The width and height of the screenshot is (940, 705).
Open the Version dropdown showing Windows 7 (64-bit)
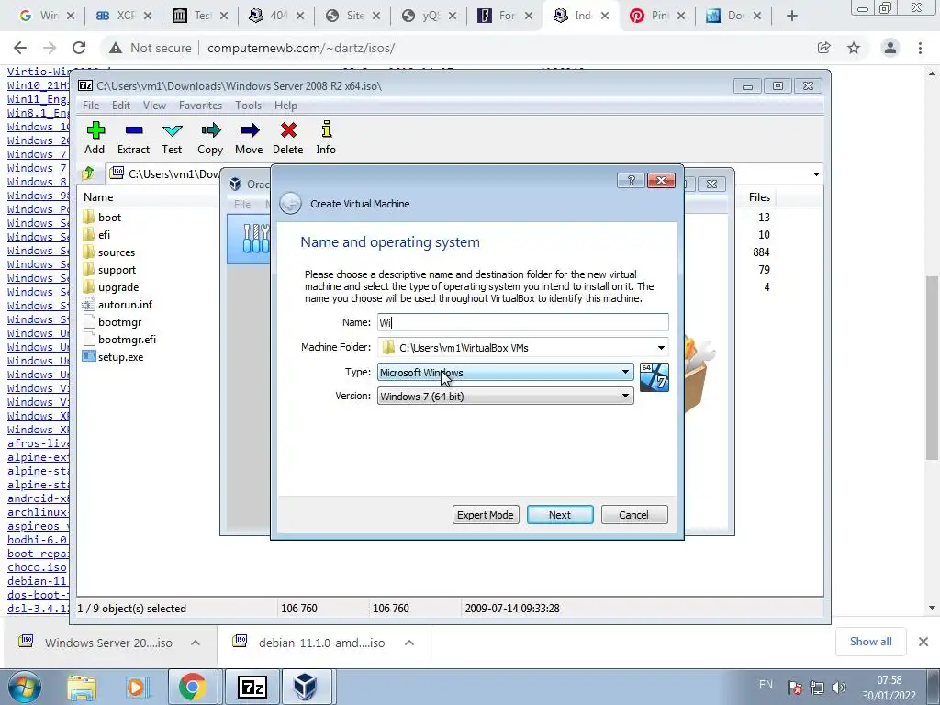tap(506, 397)
